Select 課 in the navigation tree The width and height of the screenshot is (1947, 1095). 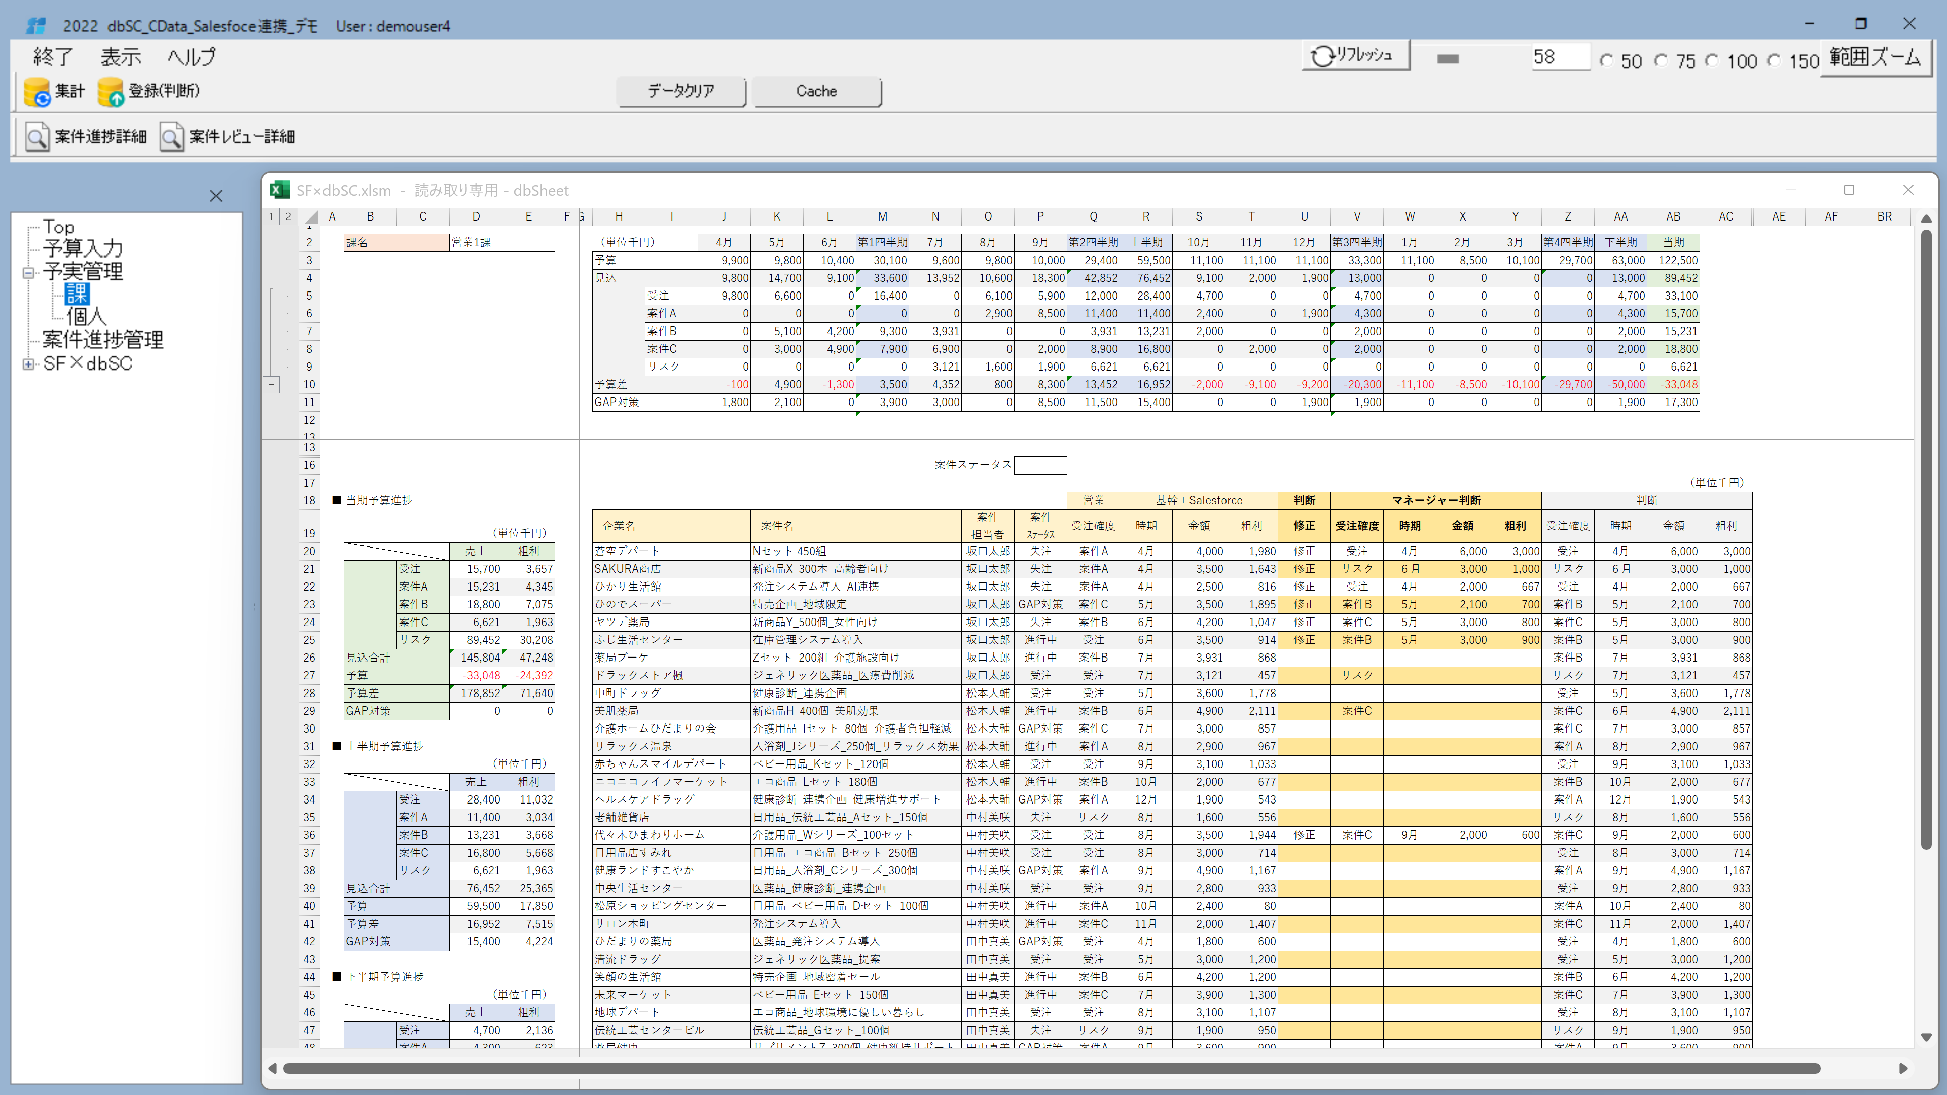[x=77, y=294]
